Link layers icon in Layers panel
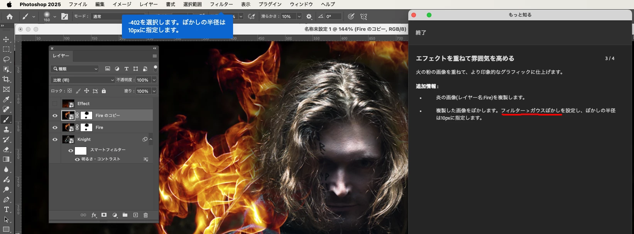 83,215
